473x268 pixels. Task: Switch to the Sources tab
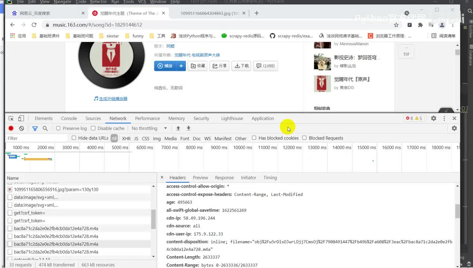point(93,118)
